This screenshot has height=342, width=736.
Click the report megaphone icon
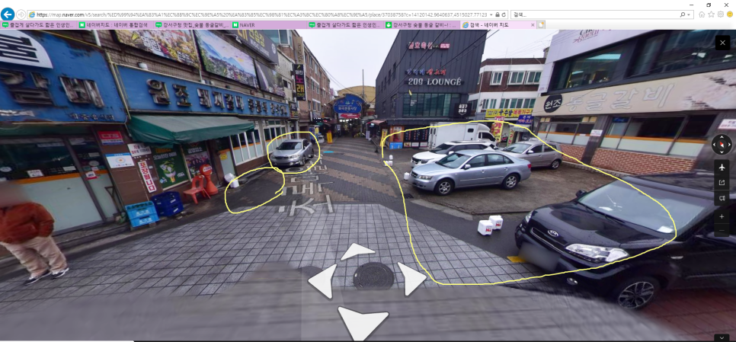click(x=722, y=199)
